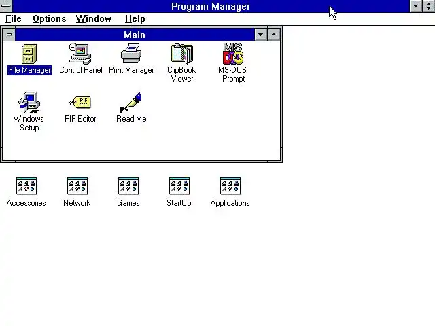Click the "MS-DOS Prompt" label text
The width and height of the screenshot is (435, 326).
tap(232, 74)
